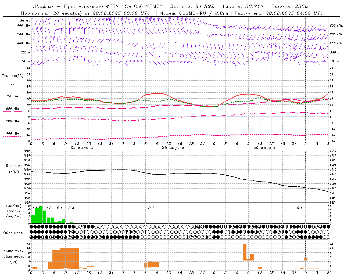
Task: Click the '30 августа' date label
Action: 264,148
